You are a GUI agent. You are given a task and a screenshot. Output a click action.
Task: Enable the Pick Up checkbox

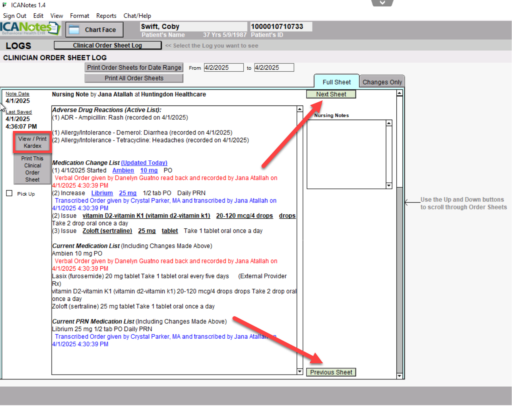point(9,193)
